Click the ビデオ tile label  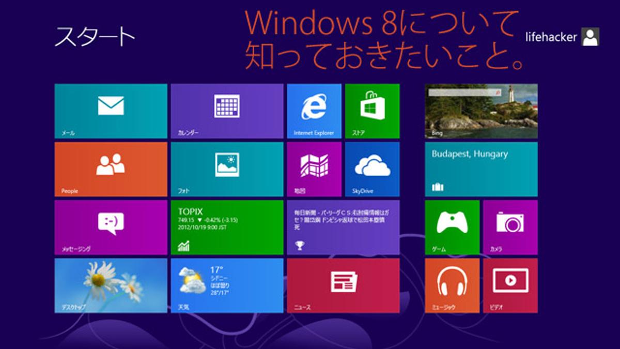click(x=496, y=307)
